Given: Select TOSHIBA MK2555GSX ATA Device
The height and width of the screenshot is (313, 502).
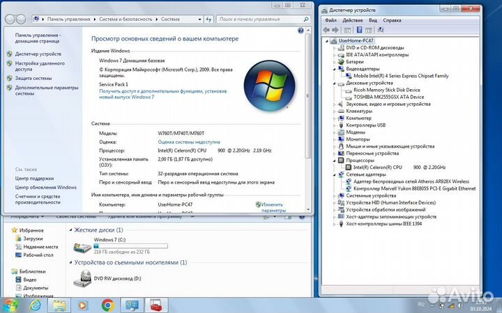Looking at the screenshot, I should (388, 97).
